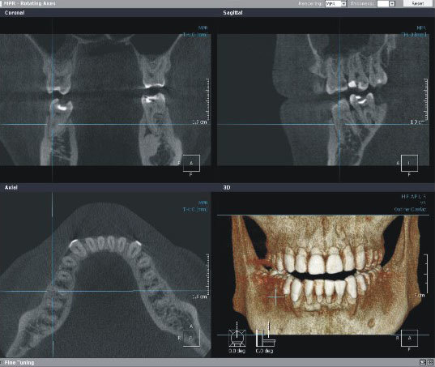Click the orientation cube in the Axial panel
Viewport: 435px width, 367px height.
point(191,338)
